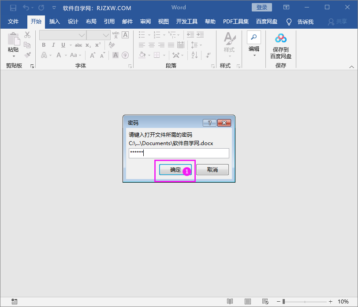Apply italic formatting
Viewport: 358px width, 307px height.
53,45
